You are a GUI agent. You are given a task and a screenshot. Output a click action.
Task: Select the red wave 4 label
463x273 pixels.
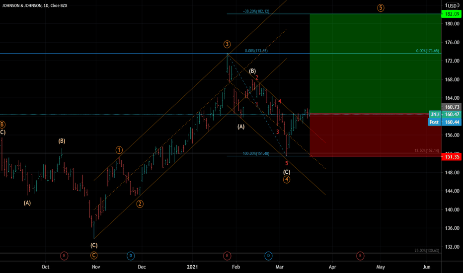[x=280, y=102]
